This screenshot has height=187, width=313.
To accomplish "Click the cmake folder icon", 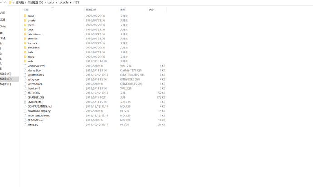I will 25,20.
